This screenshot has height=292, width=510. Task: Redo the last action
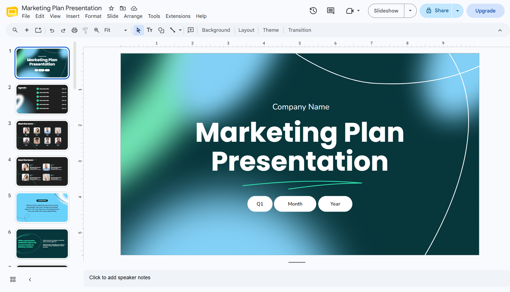pos(63,30)
